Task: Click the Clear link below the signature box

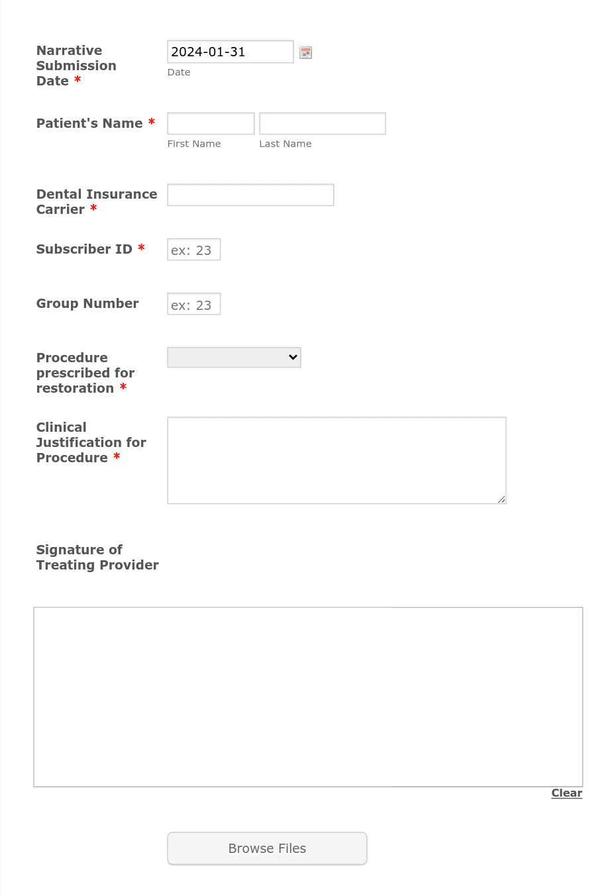Action: click(566, 793)
